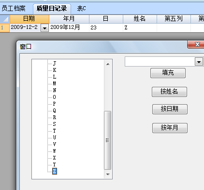Select row header number 1

point(5,27)
